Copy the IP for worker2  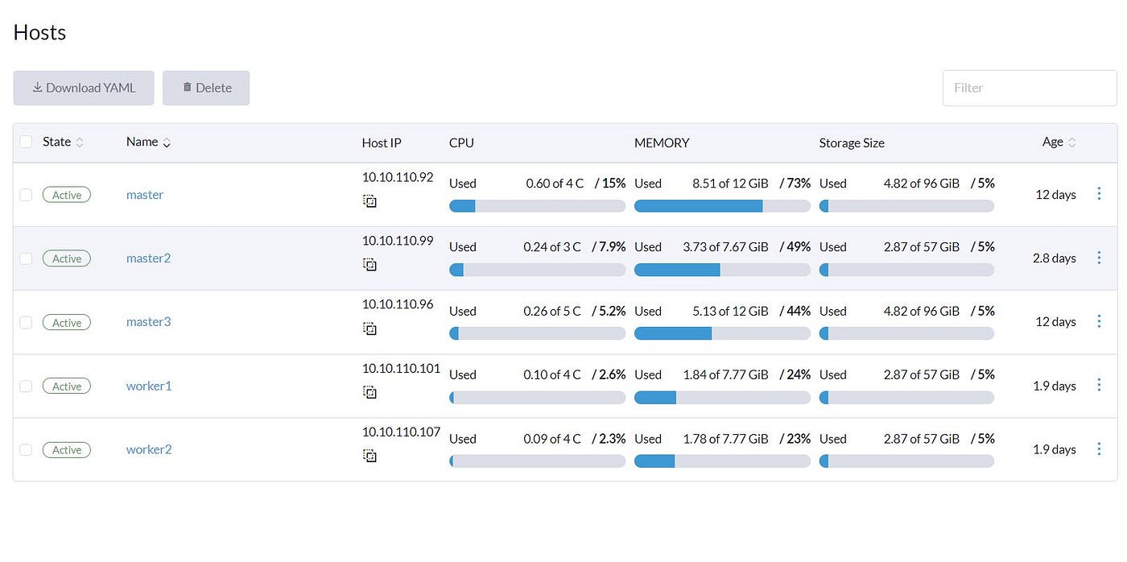[x=369, y=456]
